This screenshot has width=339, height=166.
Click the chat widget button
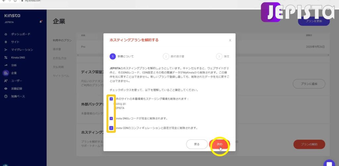coord(329,163)
